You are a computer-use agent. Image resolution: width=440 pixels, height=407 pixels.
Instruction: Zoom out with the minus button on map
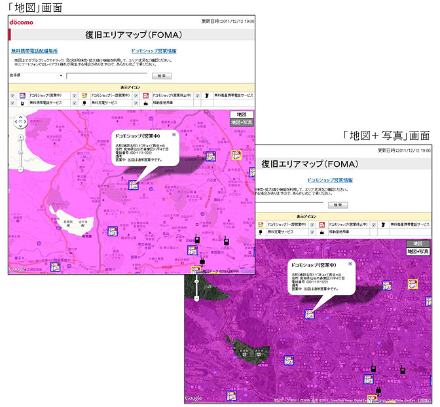coord(20,169)
